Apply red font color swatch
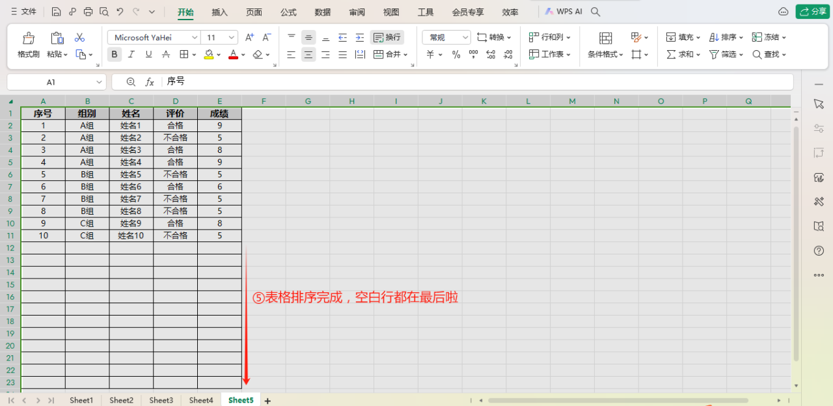 point(234,55)
